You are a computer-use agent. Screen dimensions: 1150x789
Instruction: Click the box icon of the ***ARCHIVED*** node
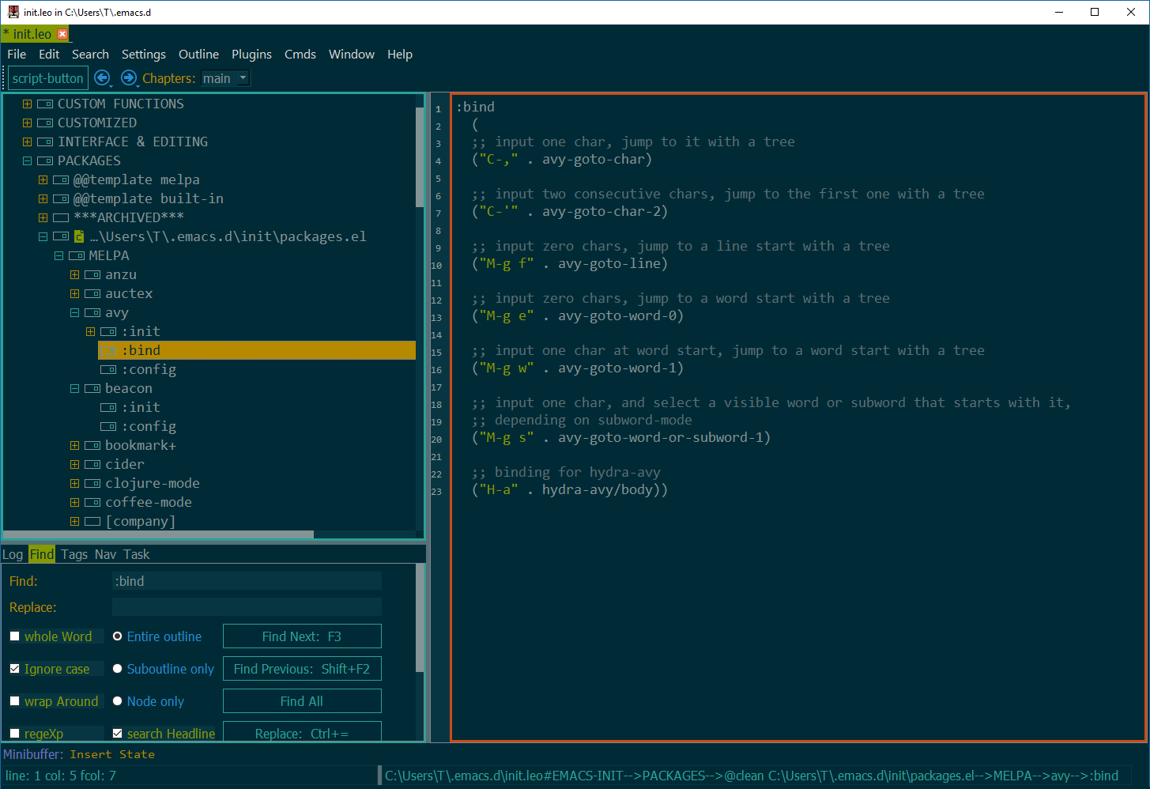[61, 218]
